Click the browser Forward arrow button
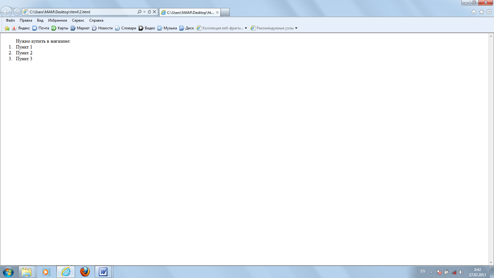 [x=17, y=12]
